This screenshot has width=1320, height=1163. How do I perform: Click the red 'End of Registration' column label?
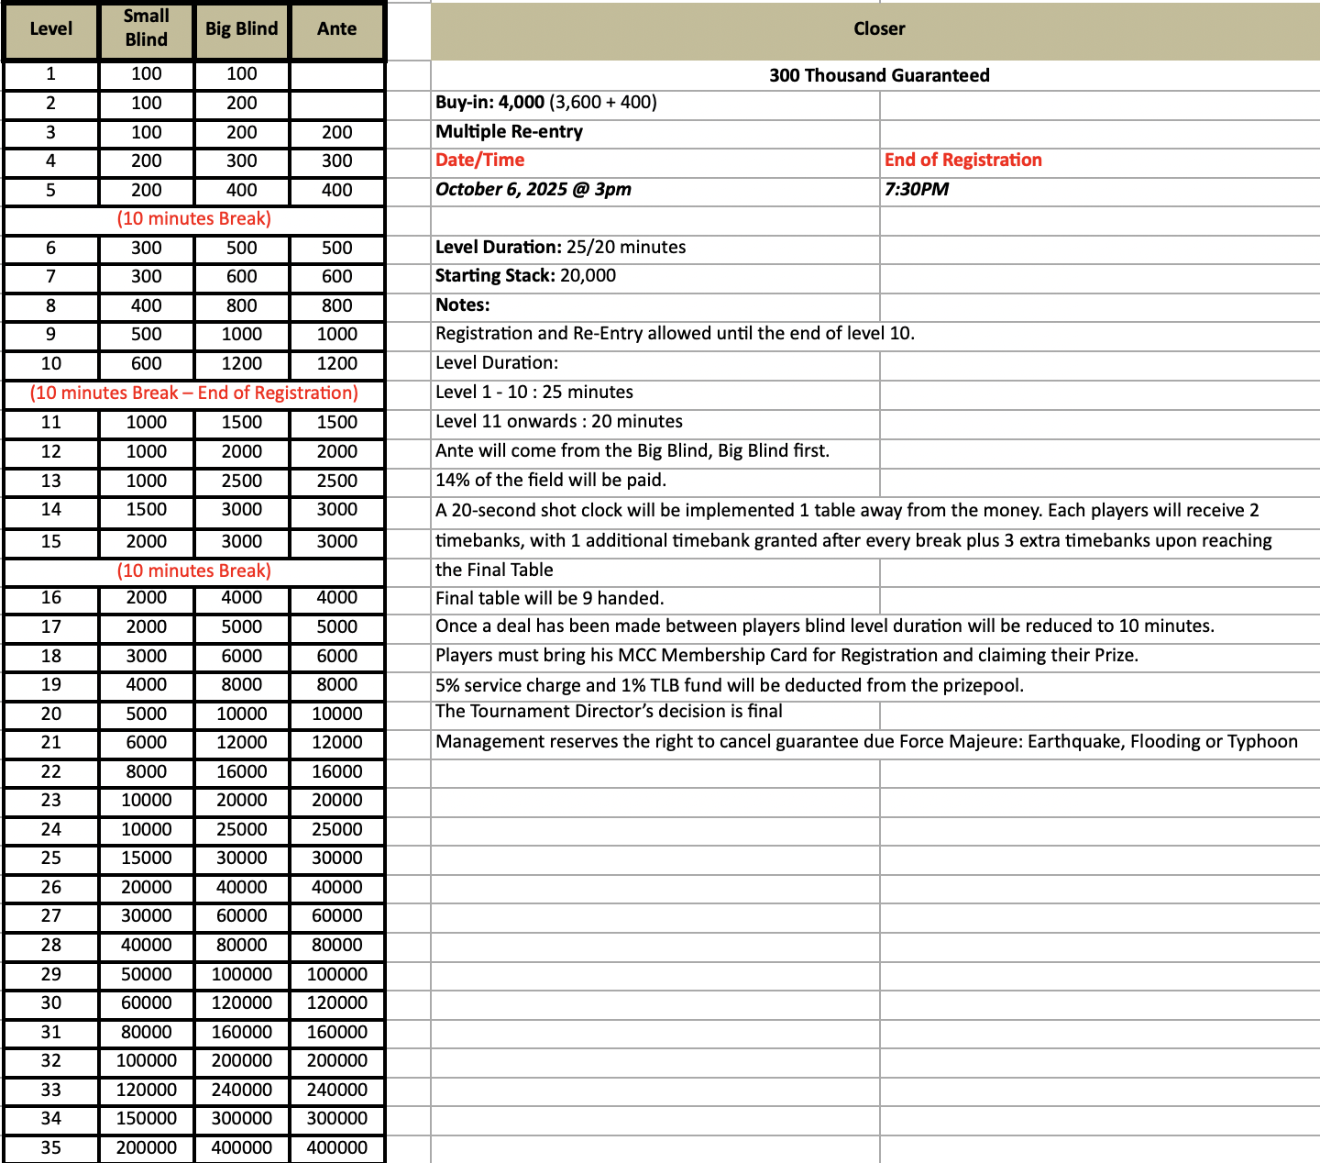962,161
